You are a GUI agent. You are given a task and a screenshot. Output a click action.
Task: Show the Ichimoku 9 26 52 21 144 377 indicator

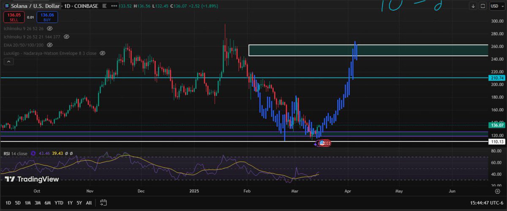click(x=67, y=36)
